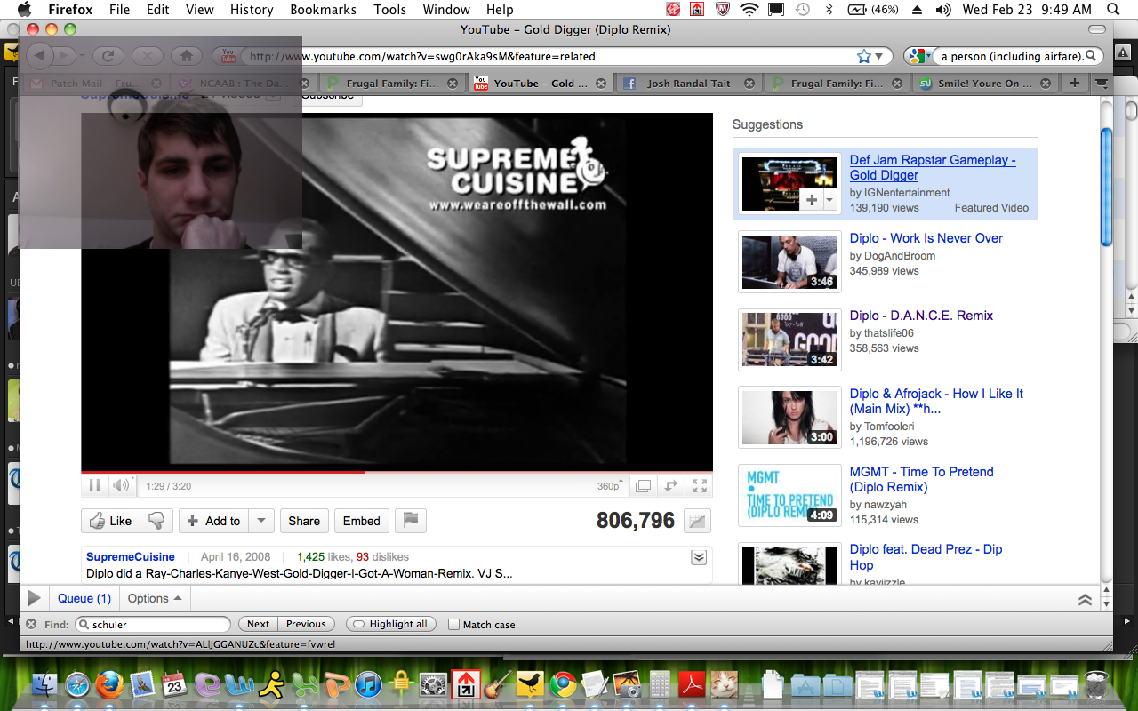Pause the YouTube video

[94, 486]
